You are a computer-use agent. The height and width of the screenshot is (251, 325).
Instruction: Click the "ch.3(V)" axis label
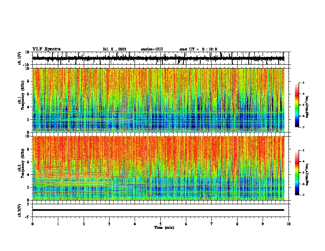[20, 210]
